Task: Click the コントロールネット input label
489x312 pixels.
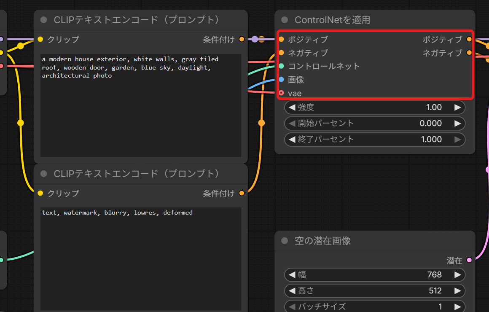Action: pyautogui.click(x=324, y=66)
